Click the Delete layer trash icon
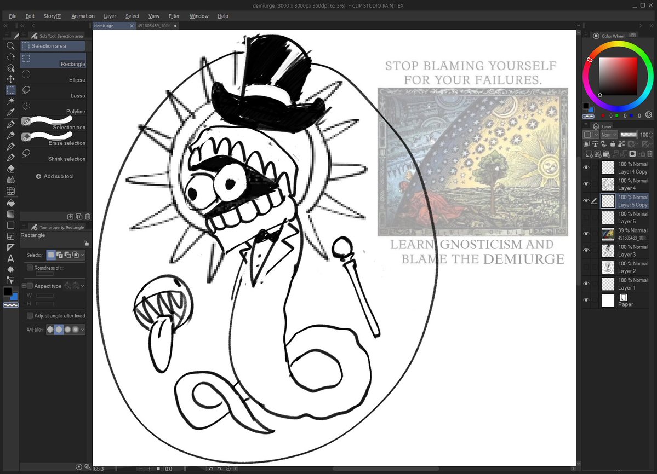Image resolution: width=657 pixels, height=474 pixels. coord(650,154)
